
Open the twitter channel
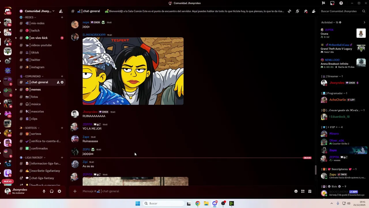pos(42,60)
